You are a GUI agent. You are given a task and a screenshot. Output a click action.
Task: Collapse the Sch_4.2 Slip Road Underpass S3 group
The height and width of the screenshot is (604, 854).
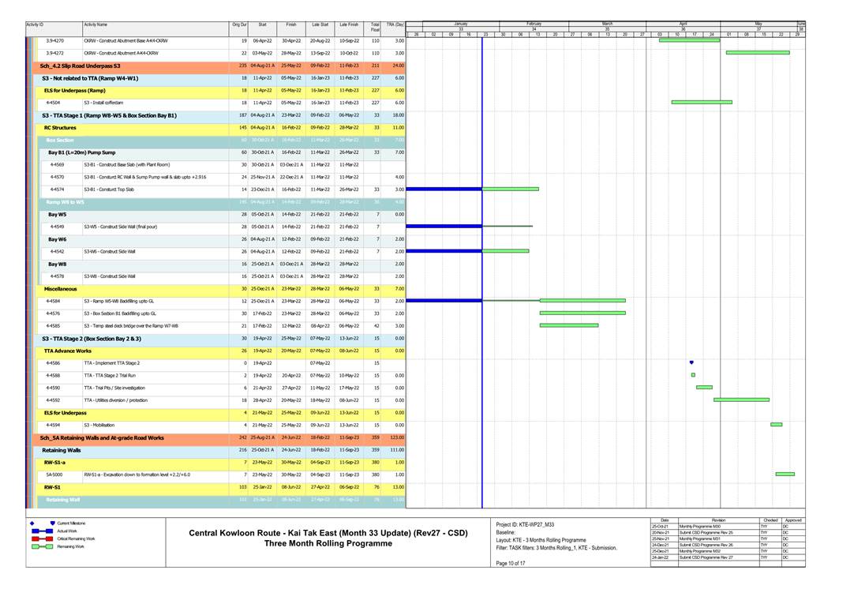[x=79, y=66]
